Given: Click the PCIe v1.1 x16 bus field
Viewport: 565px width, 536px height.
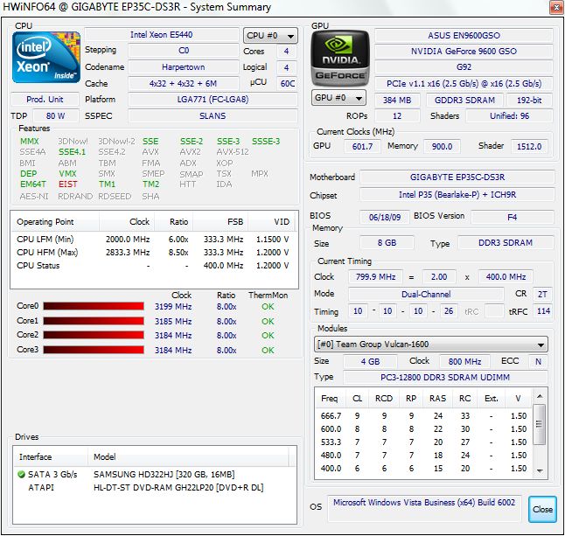Looking at the screenshot, I should (464, 84).
